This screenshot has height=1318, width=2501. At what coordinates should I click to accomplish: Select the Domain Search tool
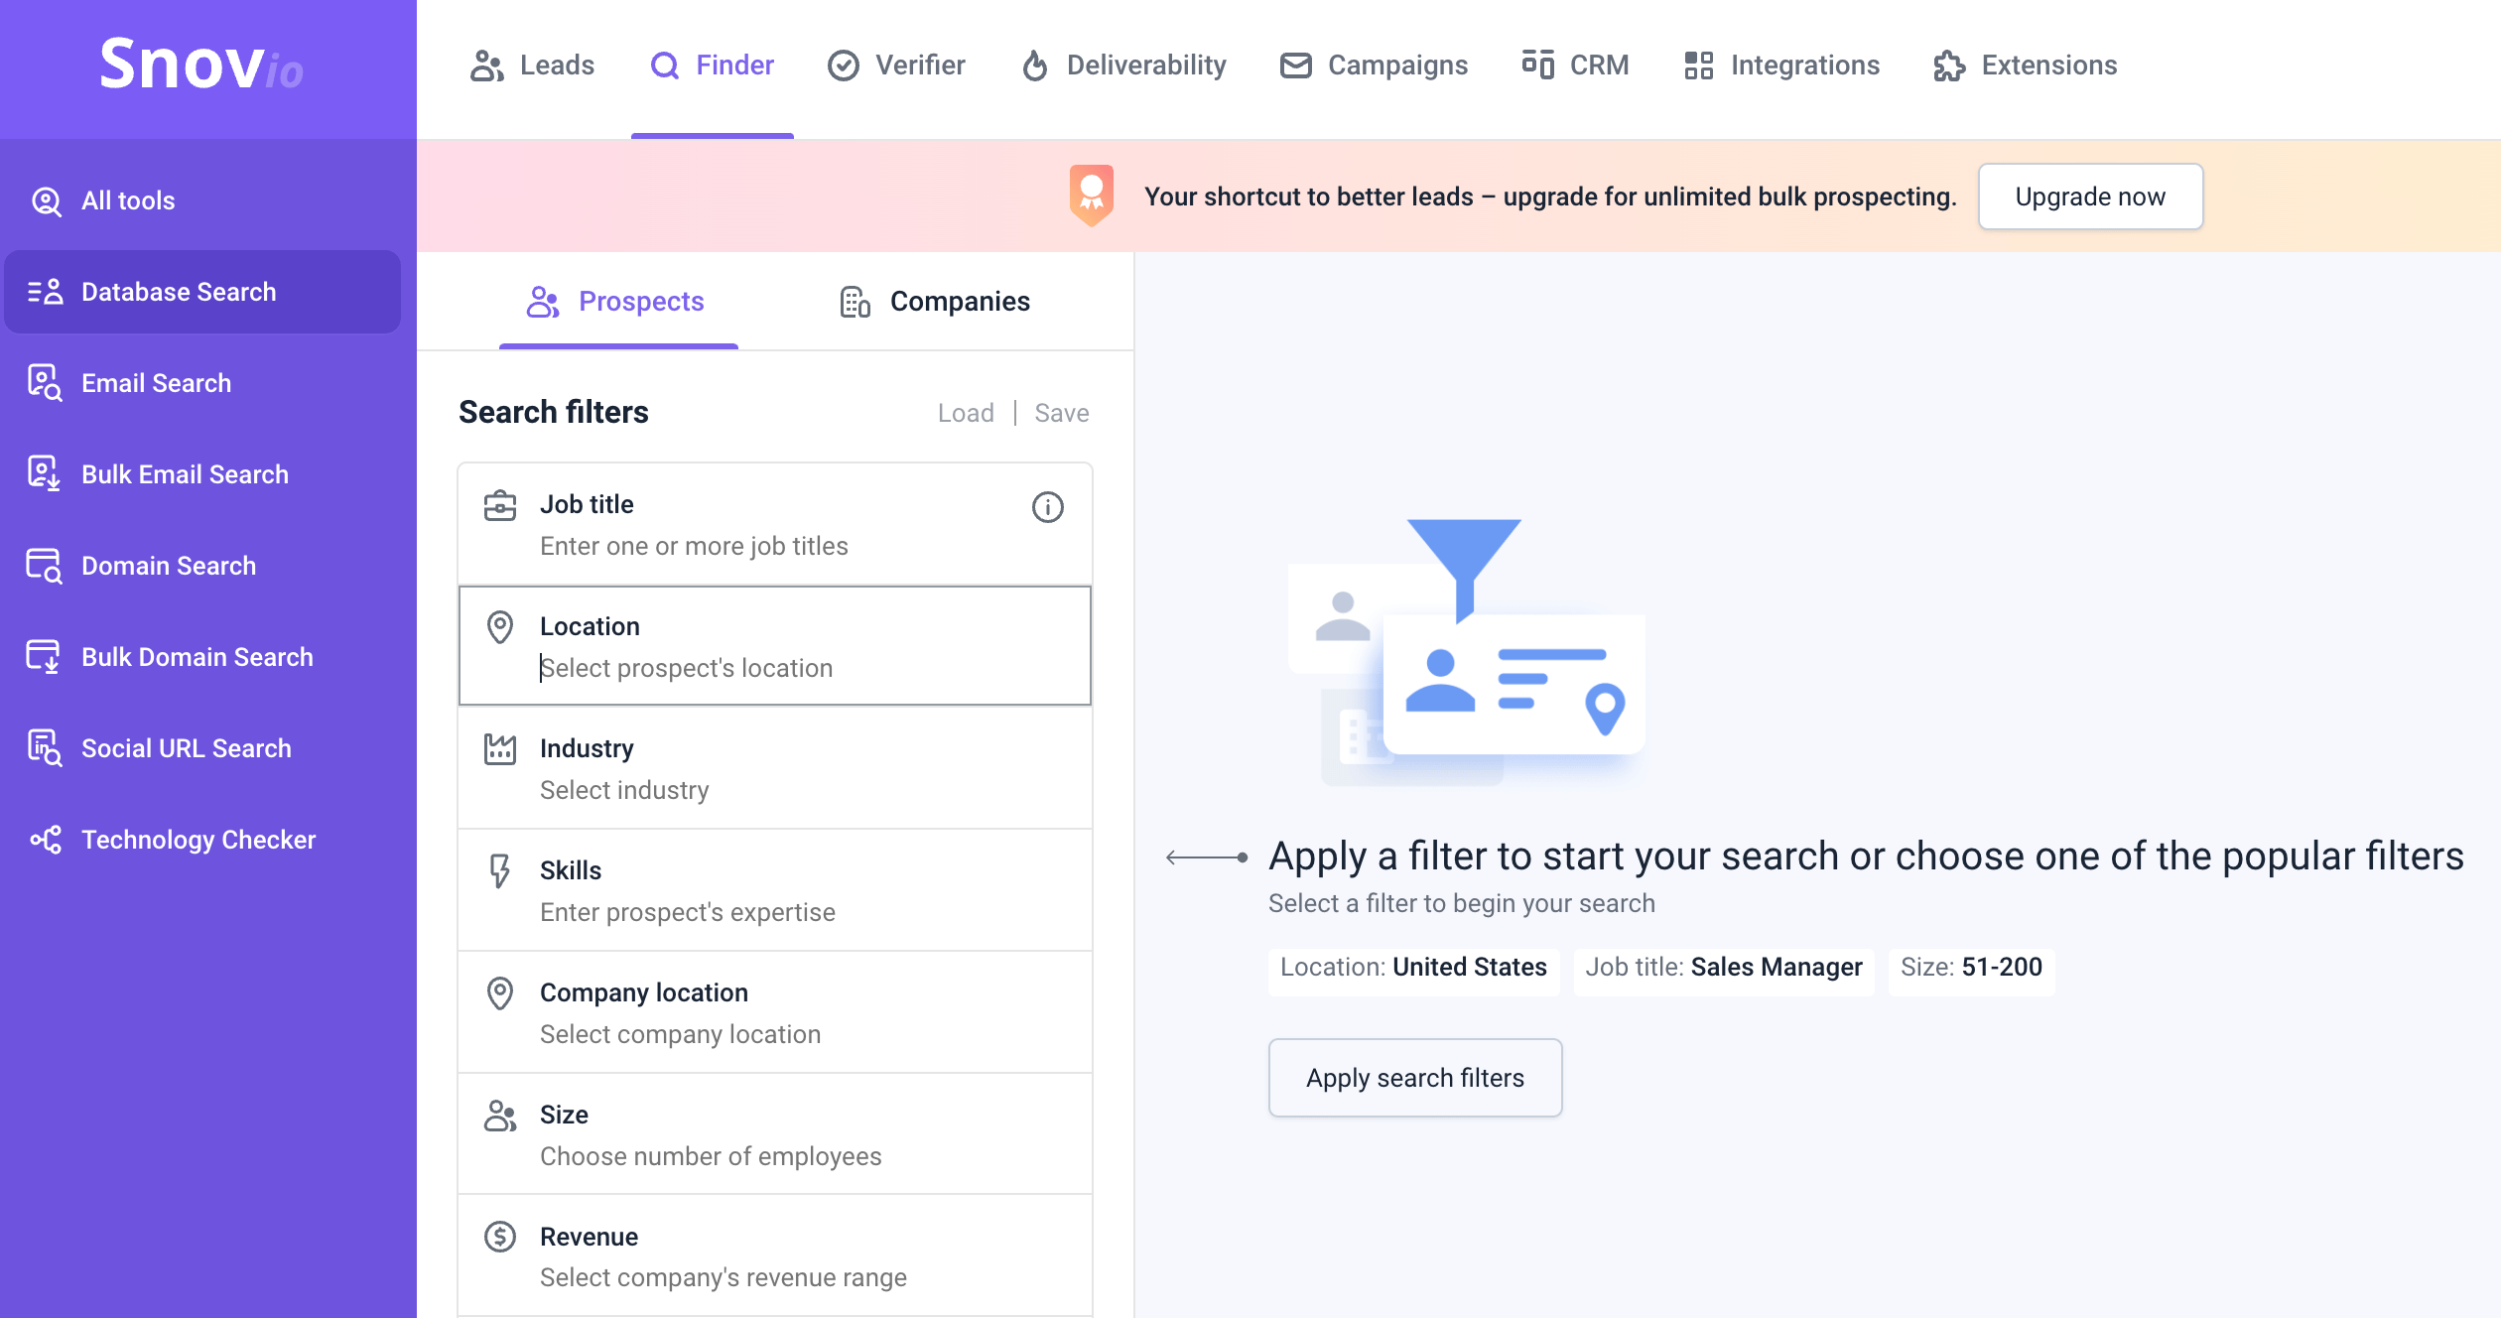[169, 565]
